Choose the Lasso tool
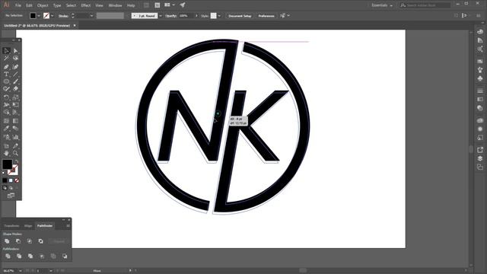 click(15, 58)
